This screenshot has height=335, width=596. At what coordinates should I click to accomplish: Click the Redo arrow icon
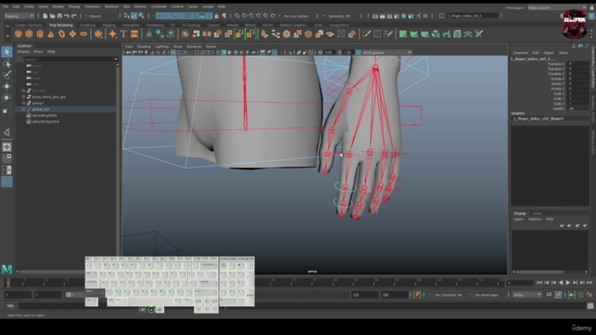pos(74,16)
